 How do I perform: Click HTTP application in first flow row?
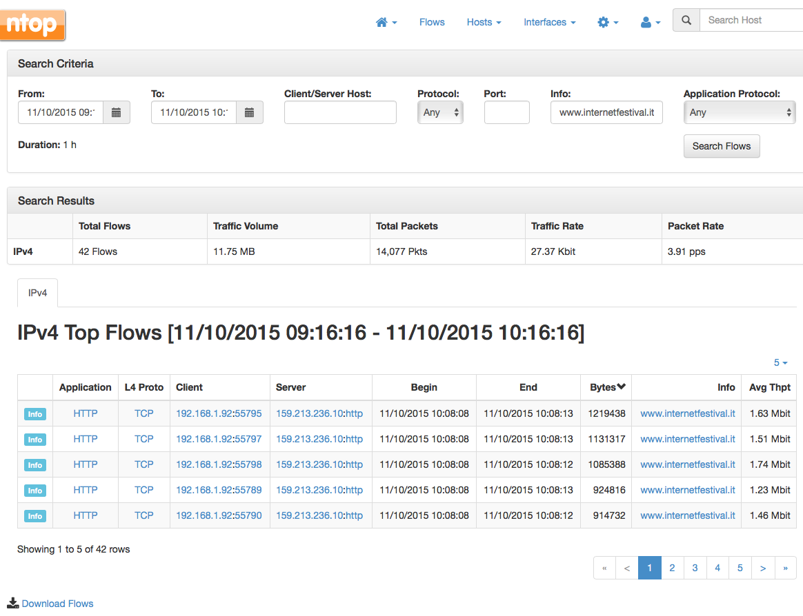(86, 413)
